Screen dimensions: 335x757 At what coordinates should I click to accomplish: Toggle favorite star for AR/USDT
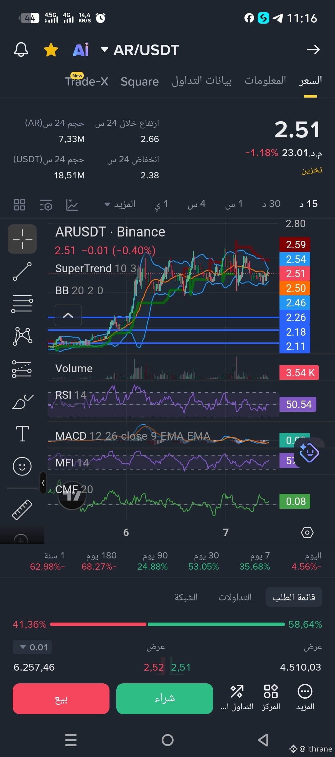[51, 50]
